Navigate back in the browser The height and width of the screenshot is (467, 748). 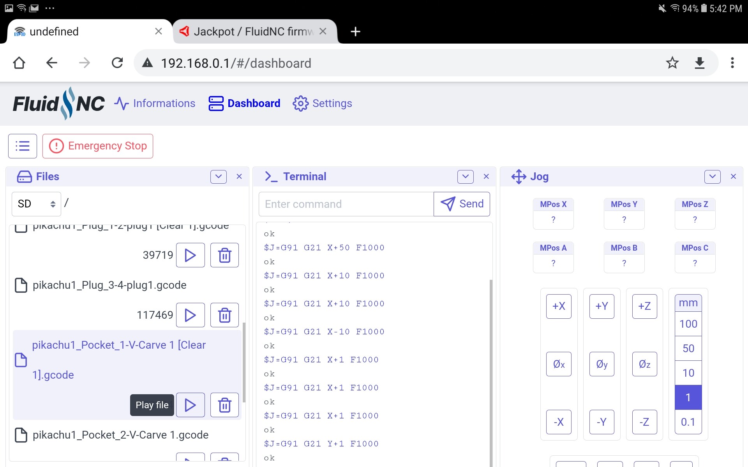click(52, 63)
